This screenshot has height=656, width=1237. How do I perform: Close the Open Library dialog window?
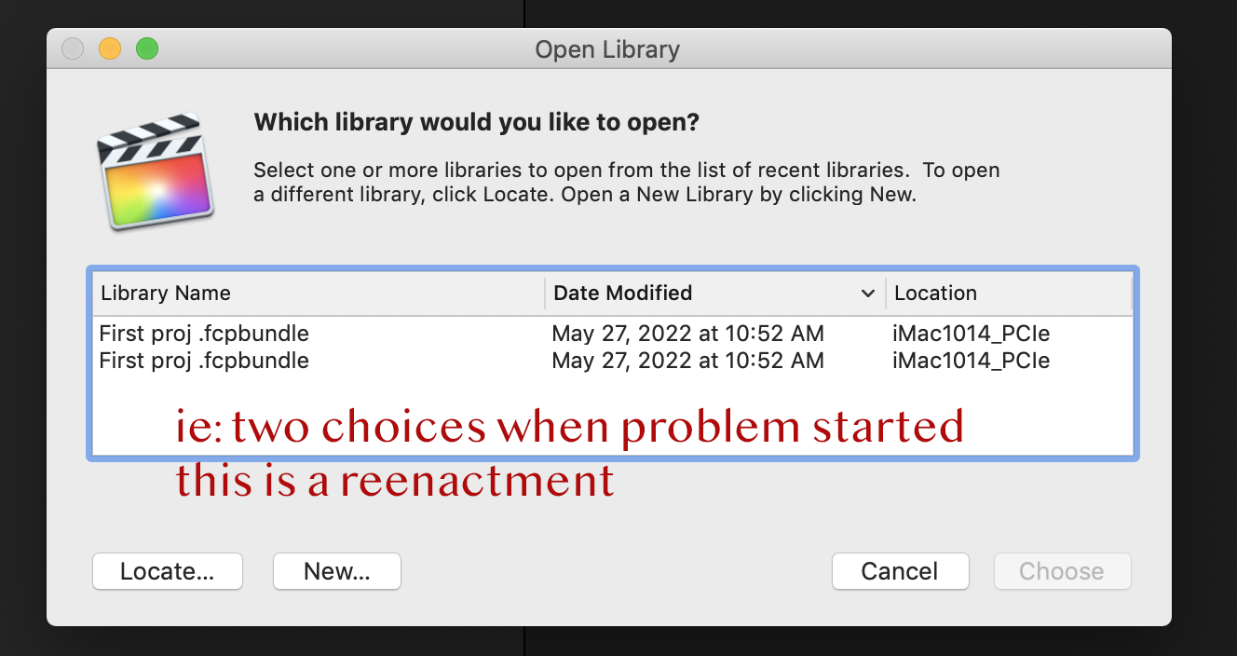coord(73,48)
